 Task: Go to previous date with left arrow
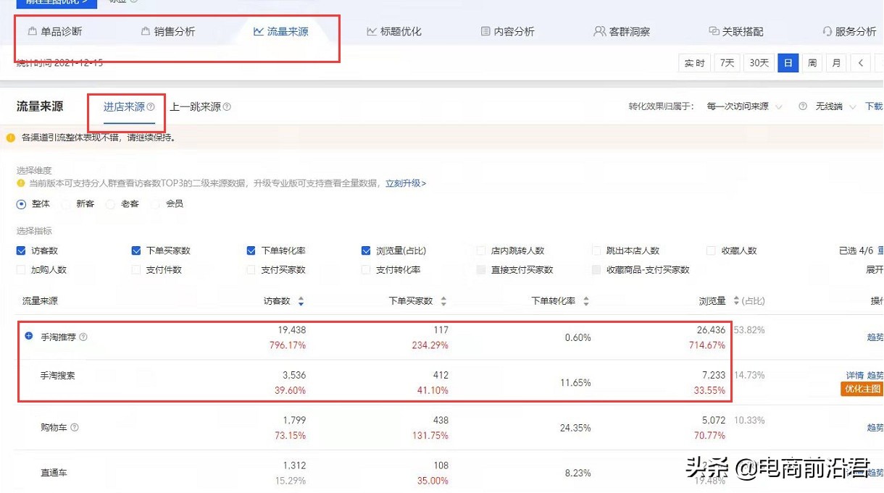tap(860, 63)
